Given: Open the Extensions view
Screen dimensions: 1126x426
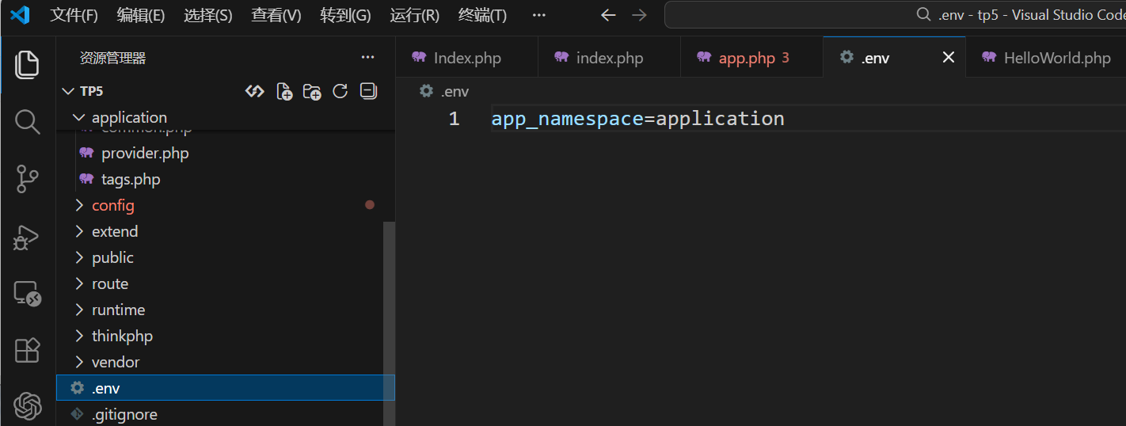Looking at the screenshot, I should [27, 350].
